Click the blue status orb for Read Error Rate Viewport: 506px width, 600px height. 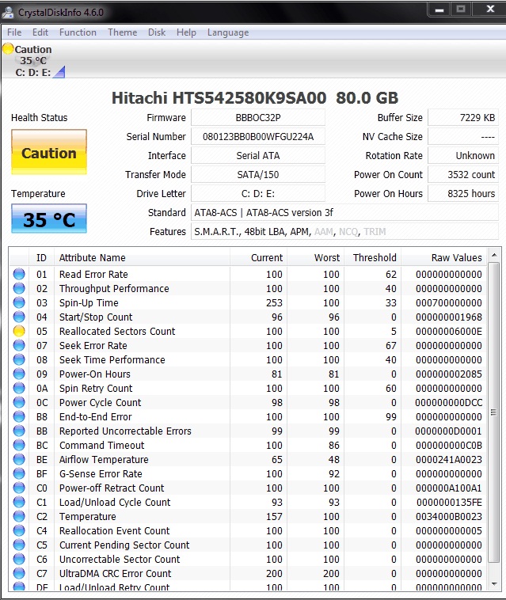point(19,274)
